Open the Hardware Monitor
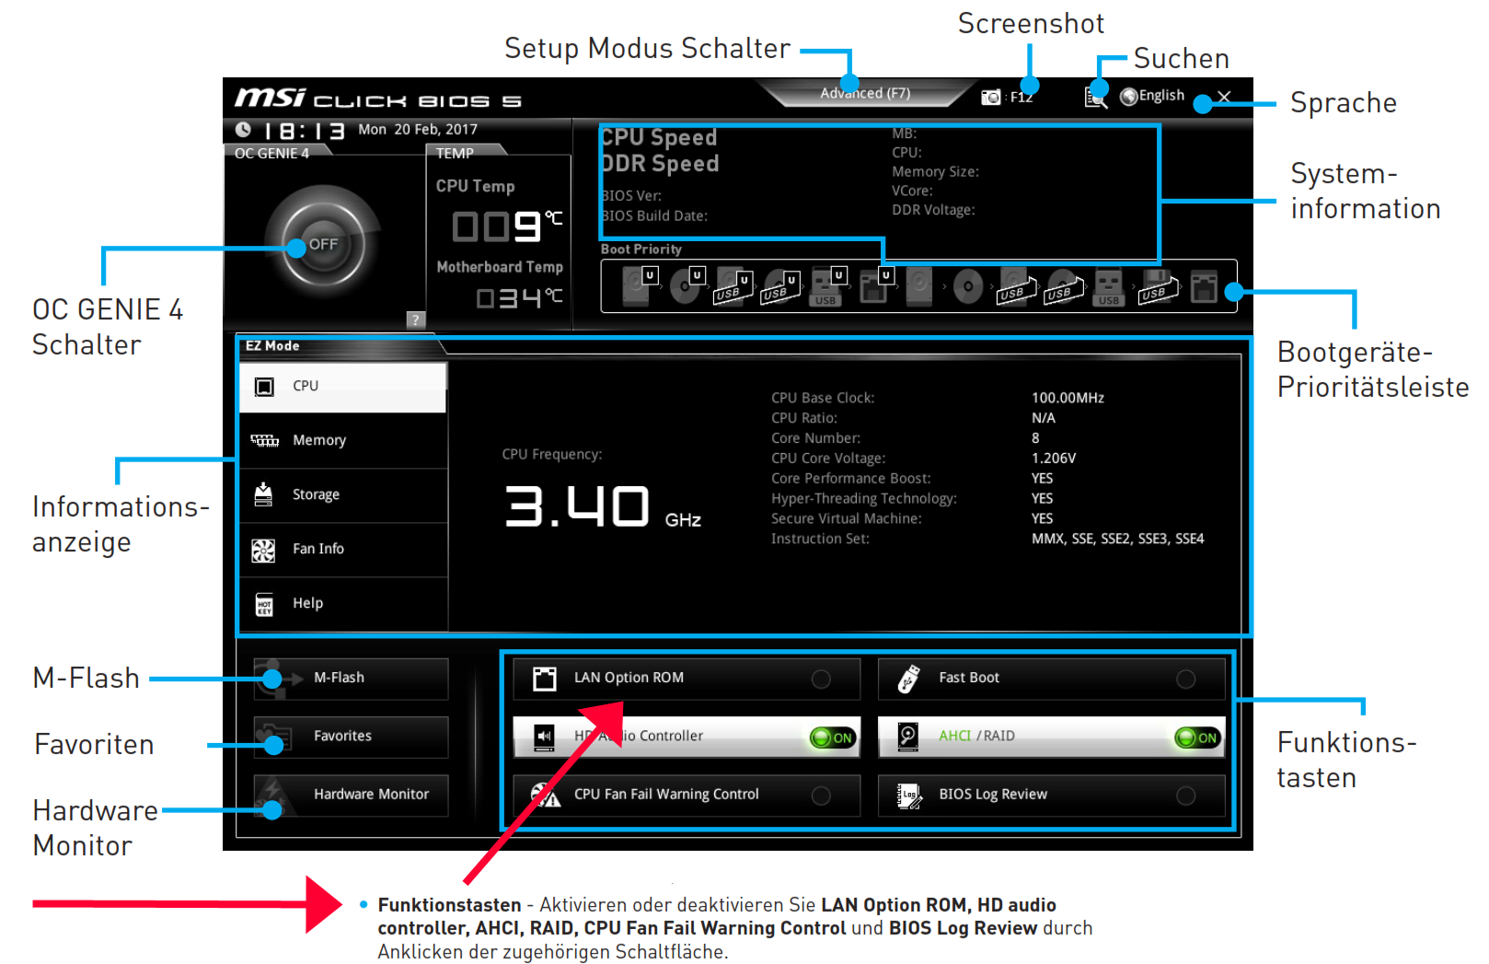1489x964 pixels. (x=351, y=796)
